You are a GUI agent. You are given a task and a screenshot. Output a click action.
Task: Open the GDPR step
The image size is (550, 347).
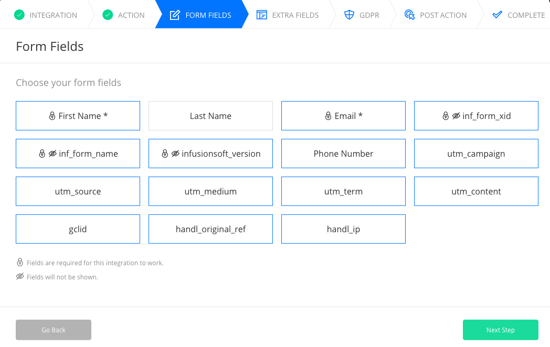(362, 15)
